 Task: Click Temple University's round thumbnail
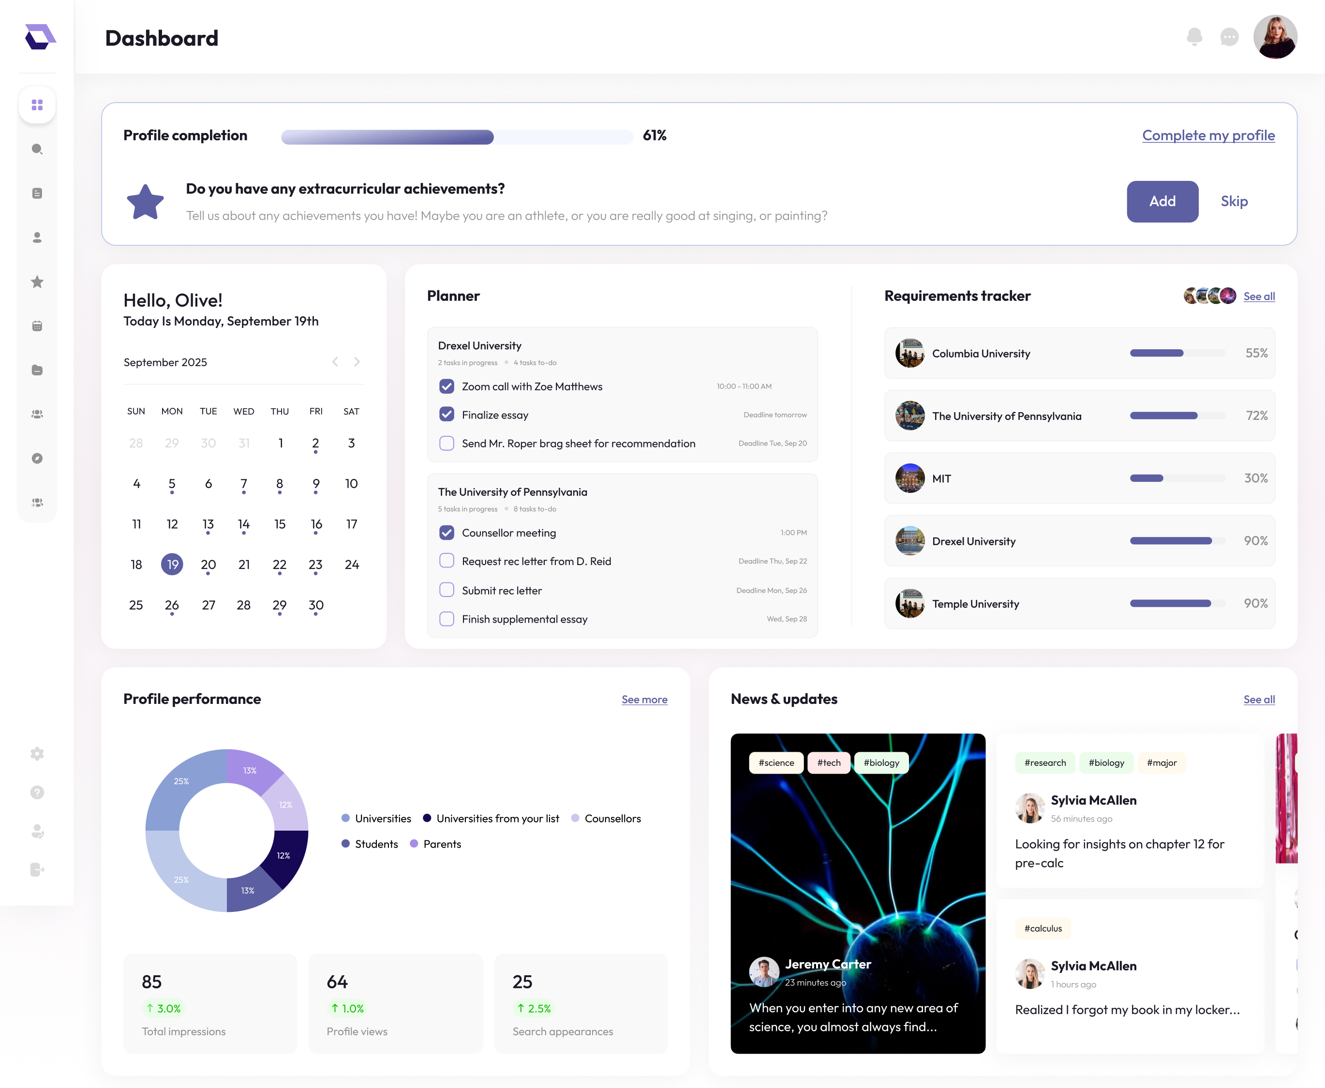tap(910, 603)
